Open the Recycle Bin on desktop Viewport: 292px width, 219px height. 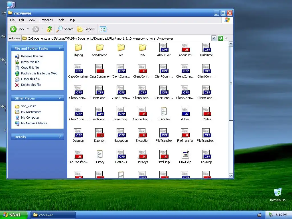tap(278, 195)
